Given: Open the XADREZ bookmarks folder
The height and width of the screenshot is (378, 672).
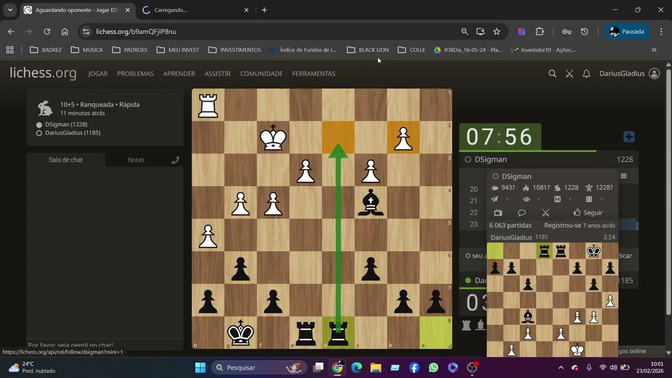Looking at the screenshot, I should coord(46,50).
